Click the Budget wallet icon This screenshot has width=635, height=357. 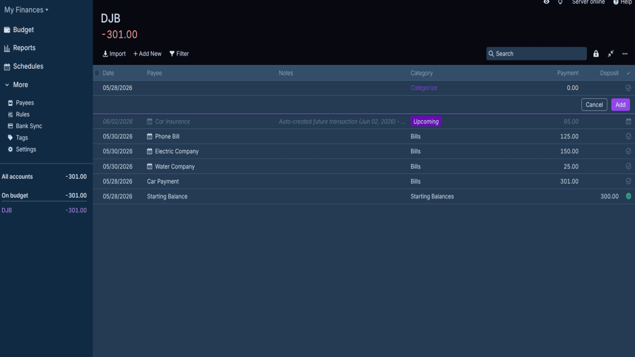7,30
